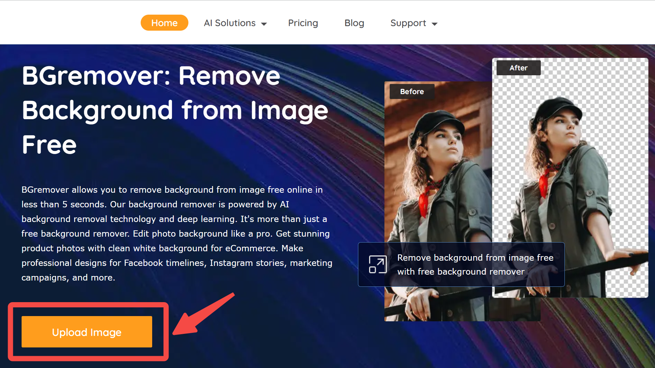Click the 'Remove background from image free' caption
The height and width of the screenshot is (368, 655).
[475, 264]
